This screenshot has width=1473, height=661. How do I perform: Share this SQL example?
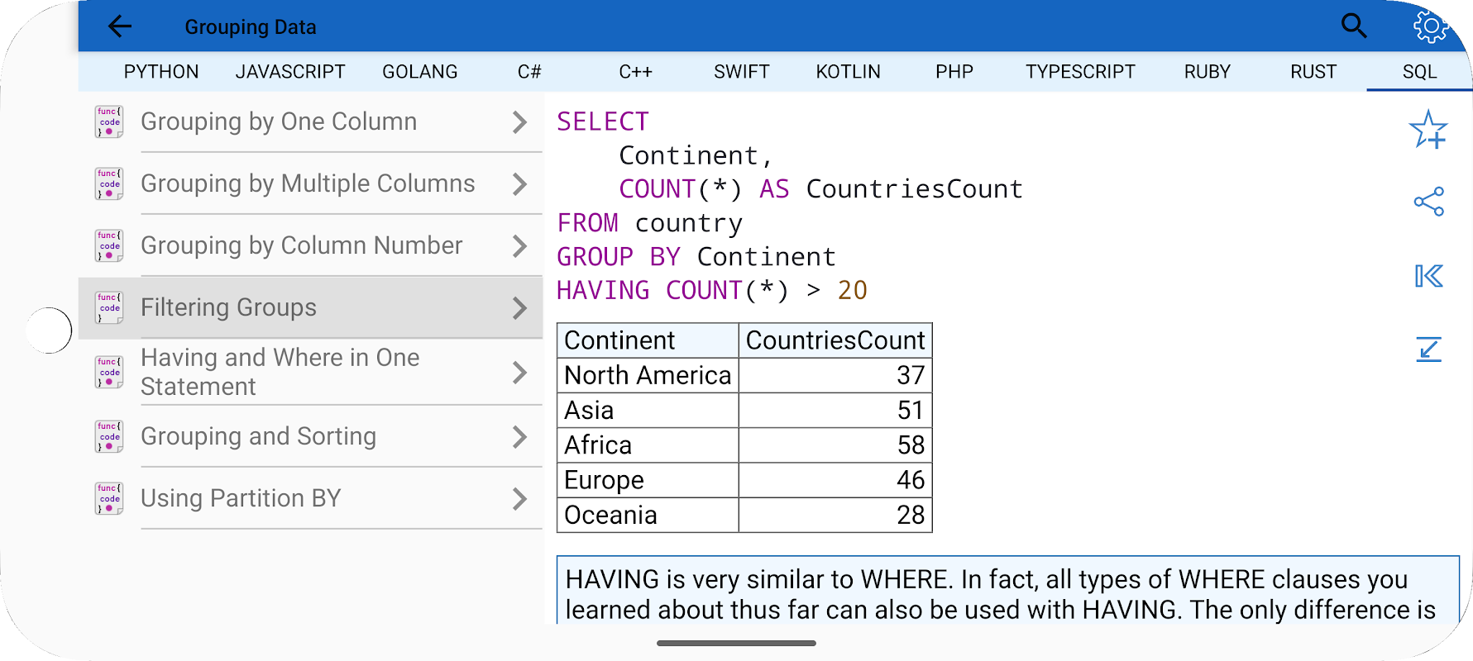(x=1428, y=202)
